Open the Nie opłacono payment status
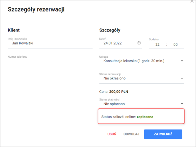Screen dimensions: 196x147 pyautogui.click(x=114, y=104)
